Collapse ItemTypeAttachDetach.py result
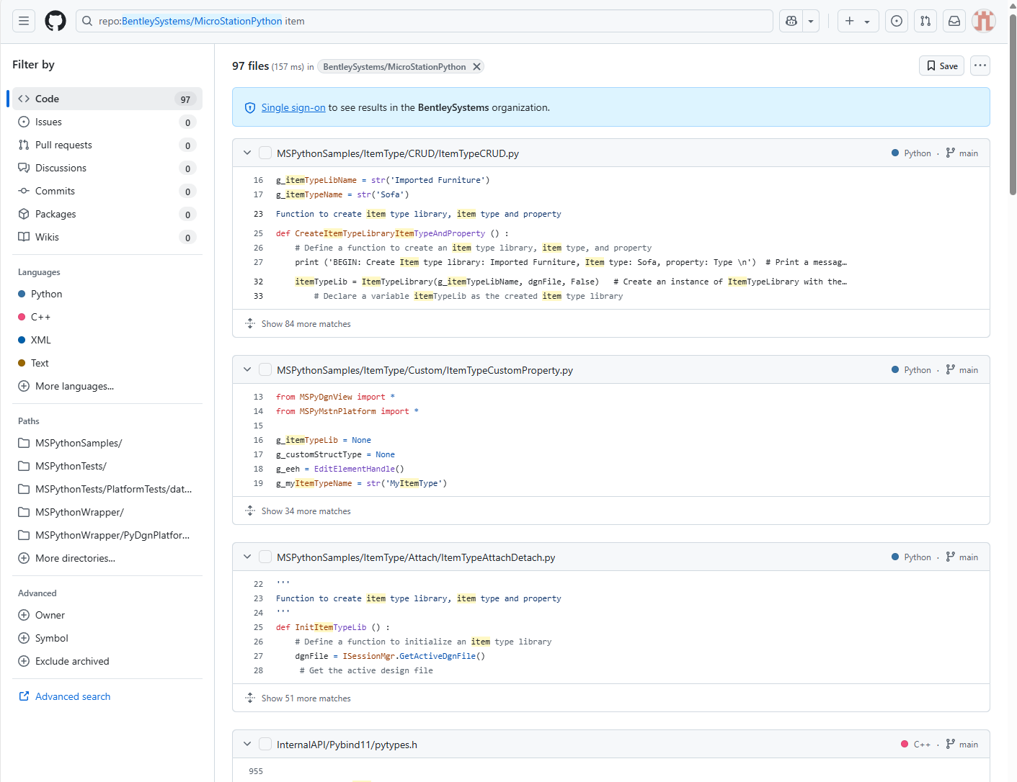Screen dimensions: 1017x782 pyautogui.click(x=247, y=557)
